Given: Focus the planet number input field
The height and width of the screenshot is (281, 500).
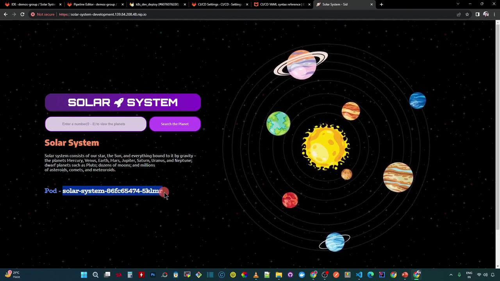Looking at the screenshot, I should tap(96, 124).
